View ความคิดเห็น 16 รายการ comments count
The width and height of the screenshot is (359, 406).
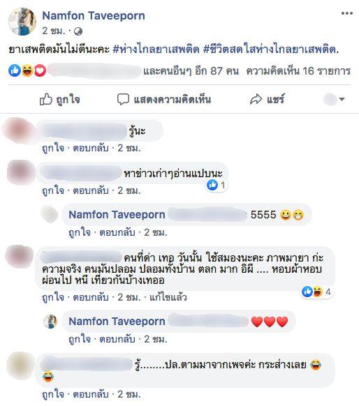coord(298,70)
